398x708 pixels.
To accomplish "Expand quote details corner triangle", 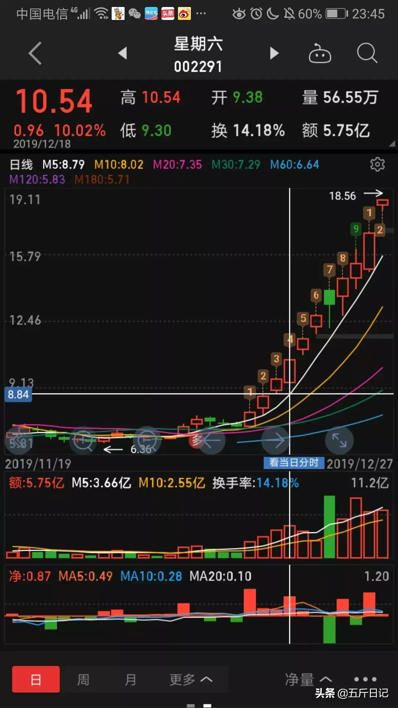I will click(x=392, y=143).
